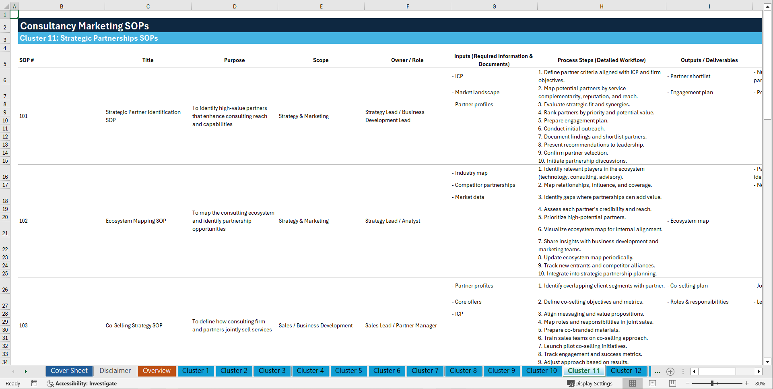The width and height of the screenshot is (773, 389).
Task: Go to the Cover Sheet tab
Action: pos(69,371)
